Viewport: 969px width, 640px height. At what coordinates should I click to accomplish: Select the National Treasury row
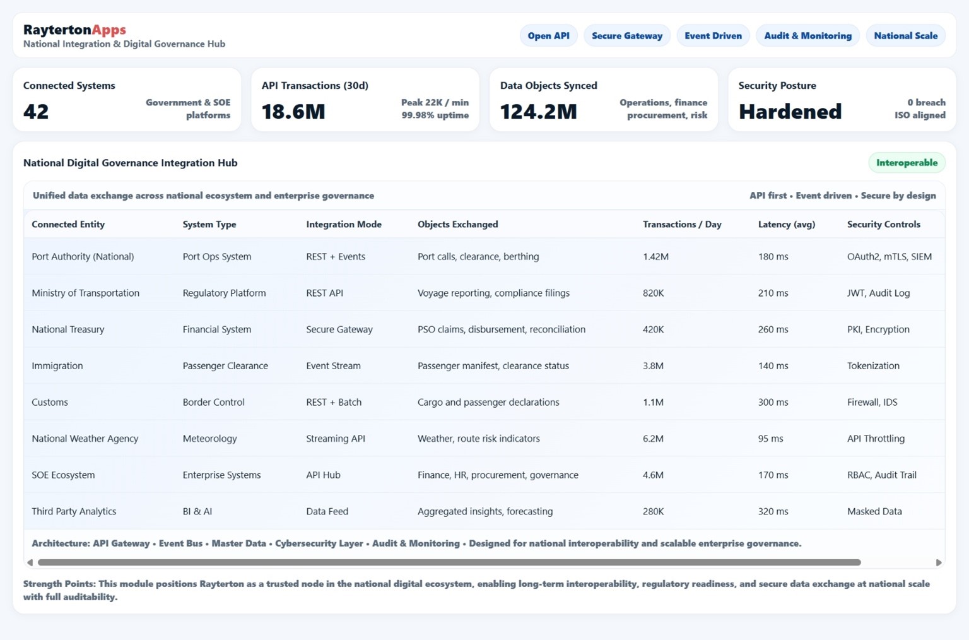(68, 329)
